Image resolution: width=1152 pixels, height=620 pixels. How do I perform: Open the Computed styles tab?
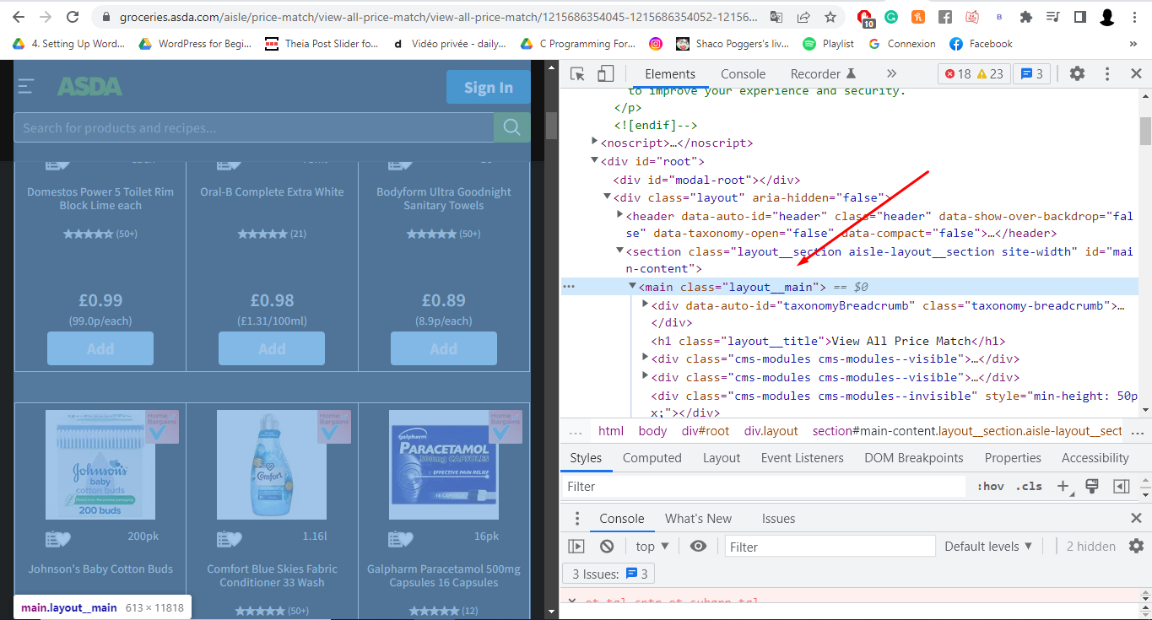tap(652, 458)
